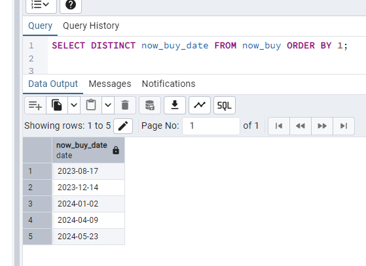Open the Graph Visualiser icon

tap(200, 105)
